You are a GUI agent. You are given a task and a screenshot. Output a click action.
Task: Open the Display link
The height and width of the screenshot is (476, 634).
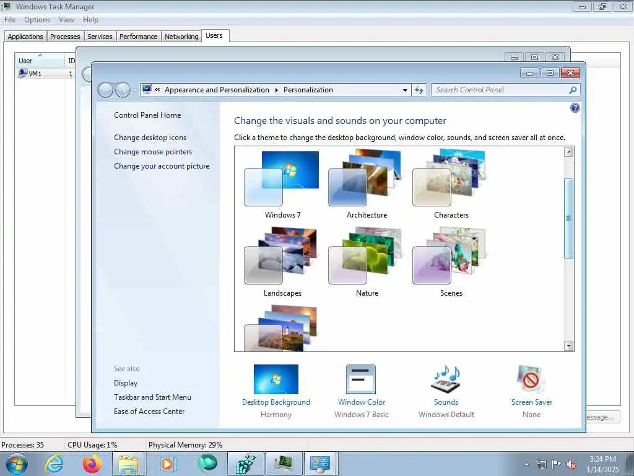125,383
